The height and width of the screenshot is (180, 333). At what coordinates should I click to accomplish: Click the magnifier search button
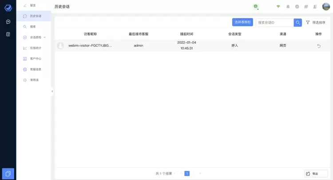[298, 22]
